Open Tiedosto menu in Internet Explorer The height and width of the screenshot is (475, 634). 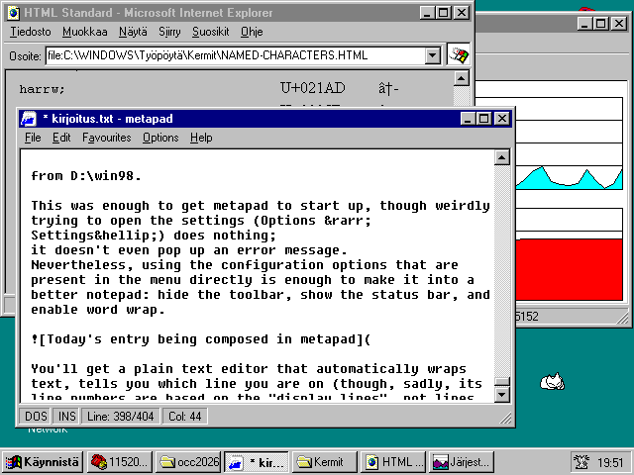coord(31,32)
